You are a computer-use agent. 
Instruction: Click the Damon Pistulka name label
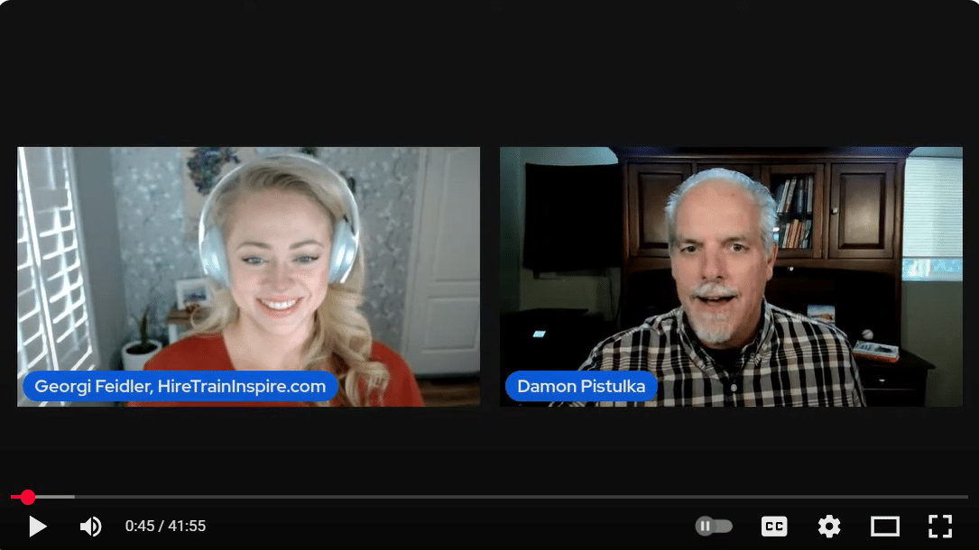coord(581,387)
